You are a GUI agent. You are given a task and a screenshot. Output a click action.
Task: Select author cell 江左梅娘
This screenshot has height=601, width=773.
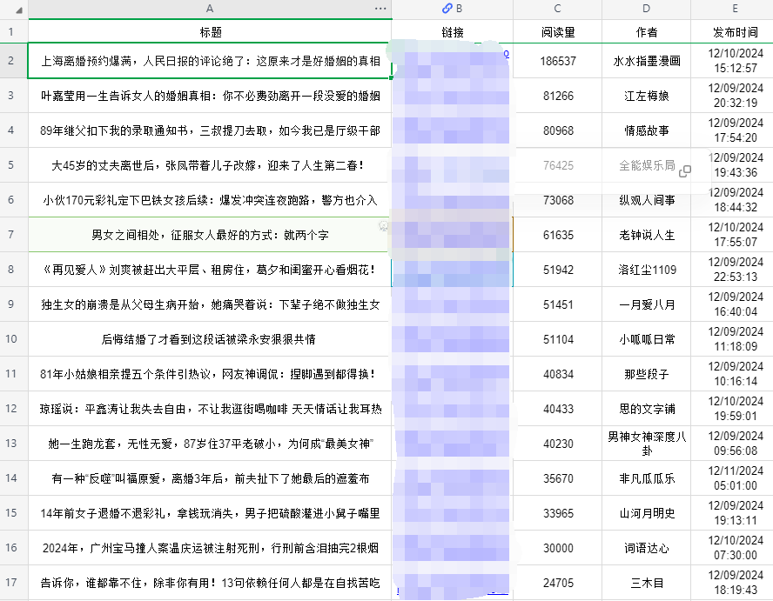pos(646,96)
